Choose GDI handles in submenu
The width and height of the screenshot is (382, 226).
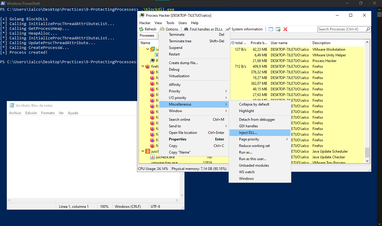coord(260,126)
